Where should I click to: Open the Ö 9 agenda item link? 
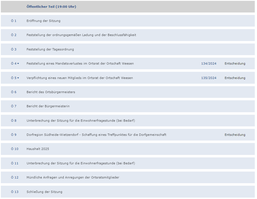14,135
